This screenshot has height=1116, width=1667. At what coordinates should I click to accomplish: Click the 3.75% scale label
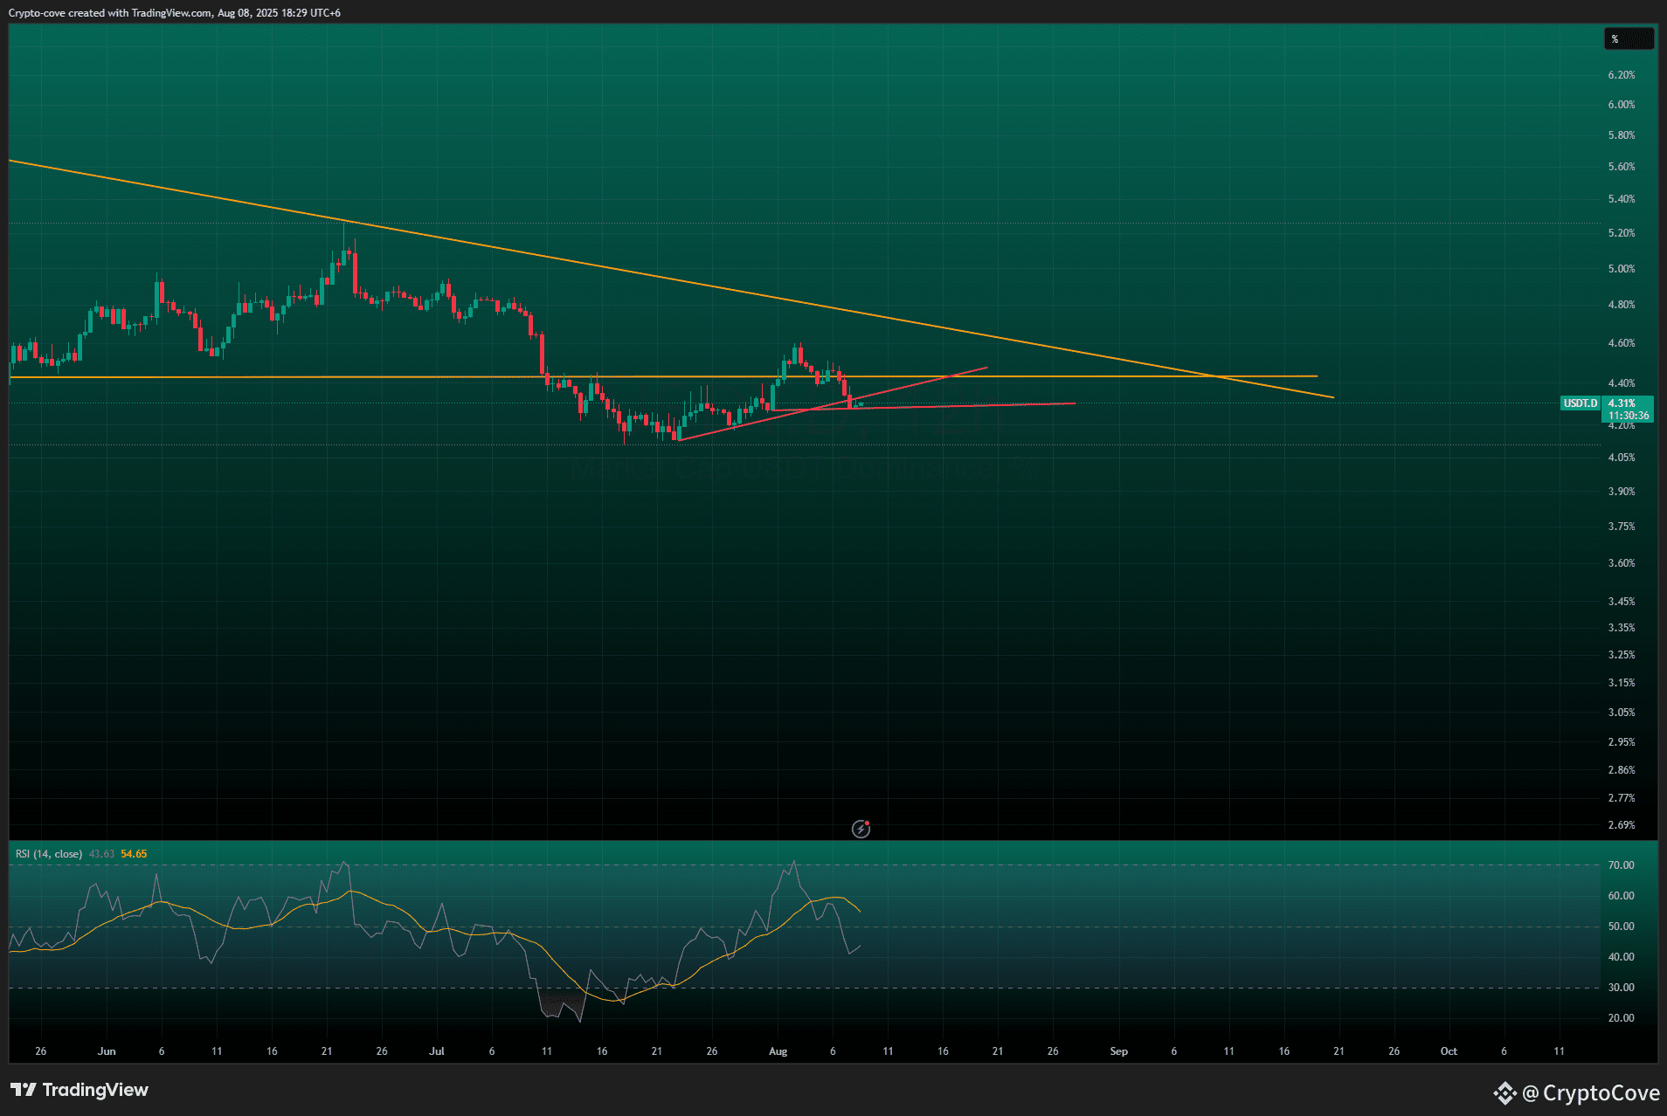pos(1622,527)
